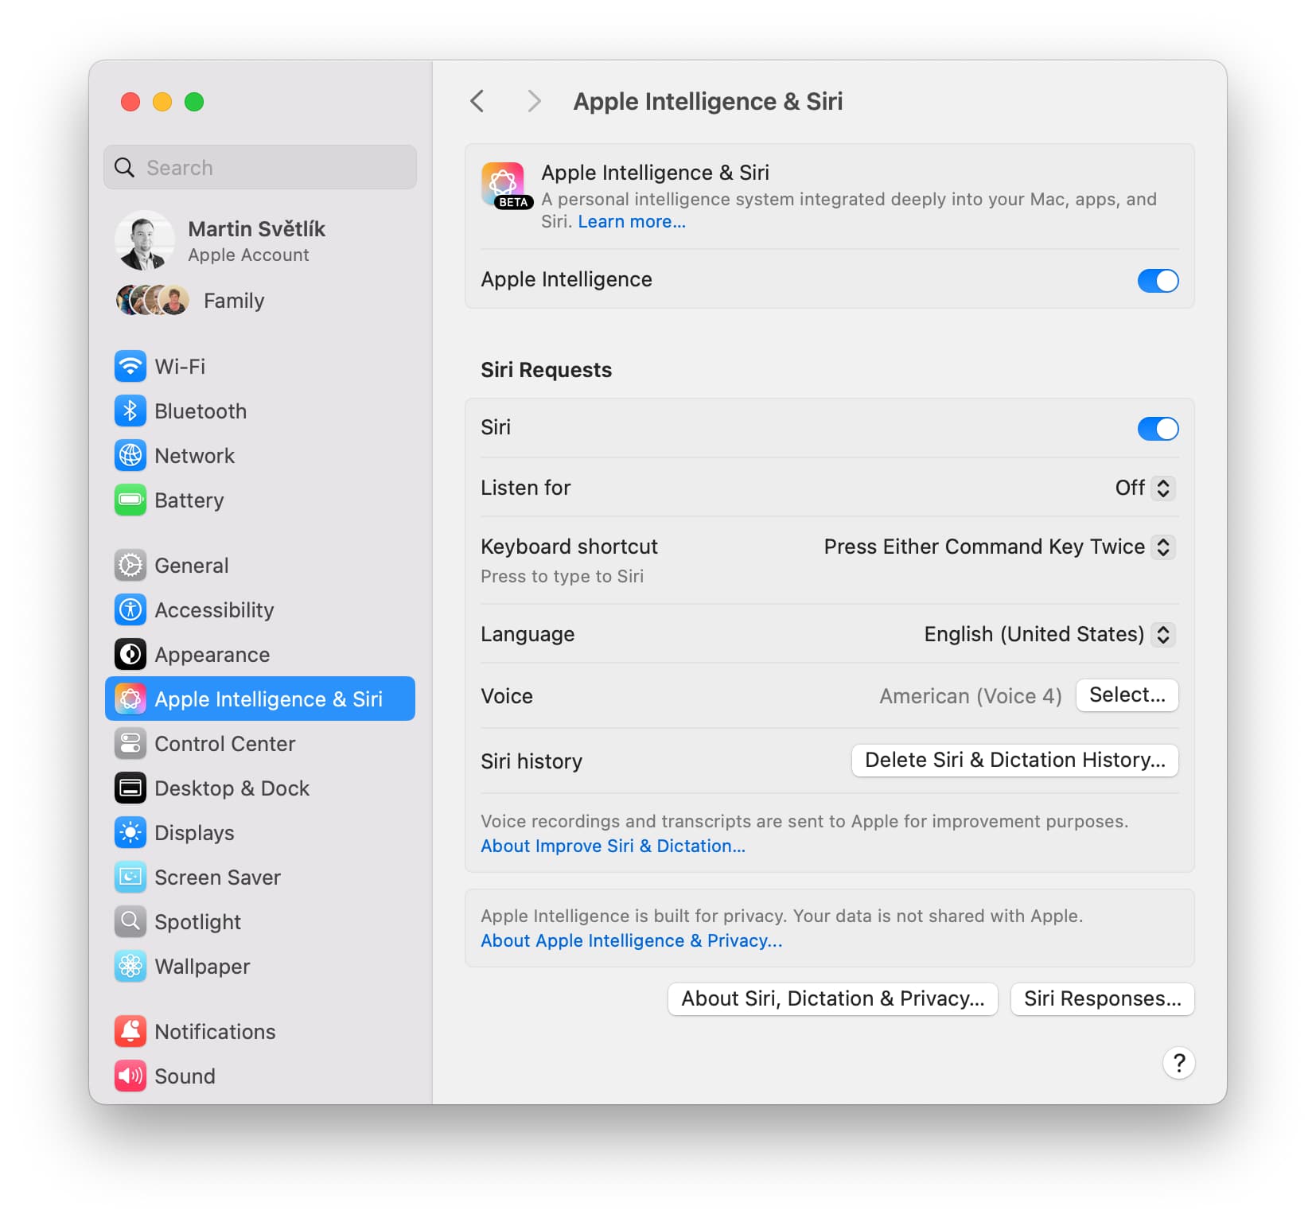The width and height of the screenshot is (1316, 1222).
Task: Click the Siri Requests heading
Action: click(546, 370)
